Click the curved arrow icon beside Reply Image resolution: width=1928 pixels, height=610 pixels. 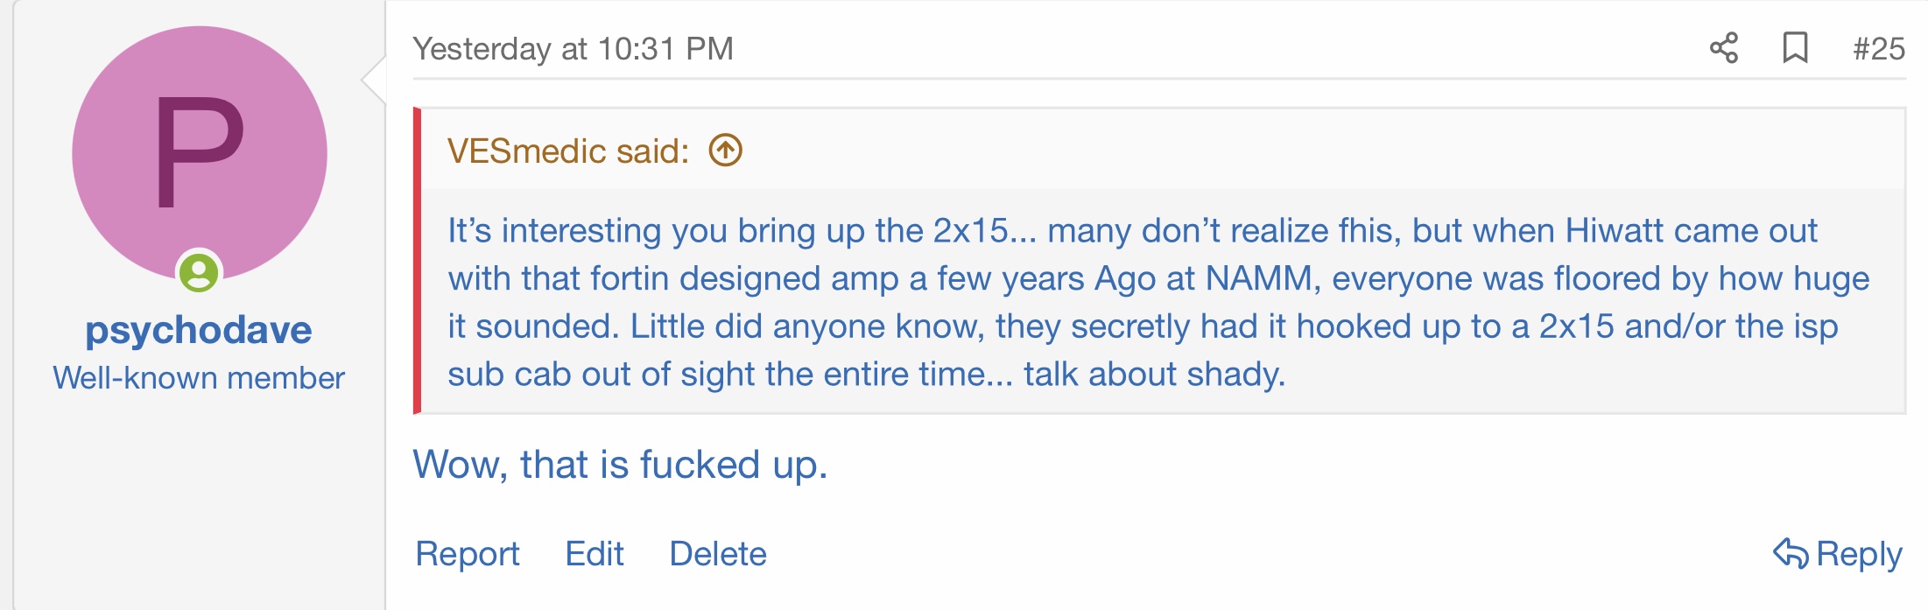pyautogui.click(x=1791, y=553)
